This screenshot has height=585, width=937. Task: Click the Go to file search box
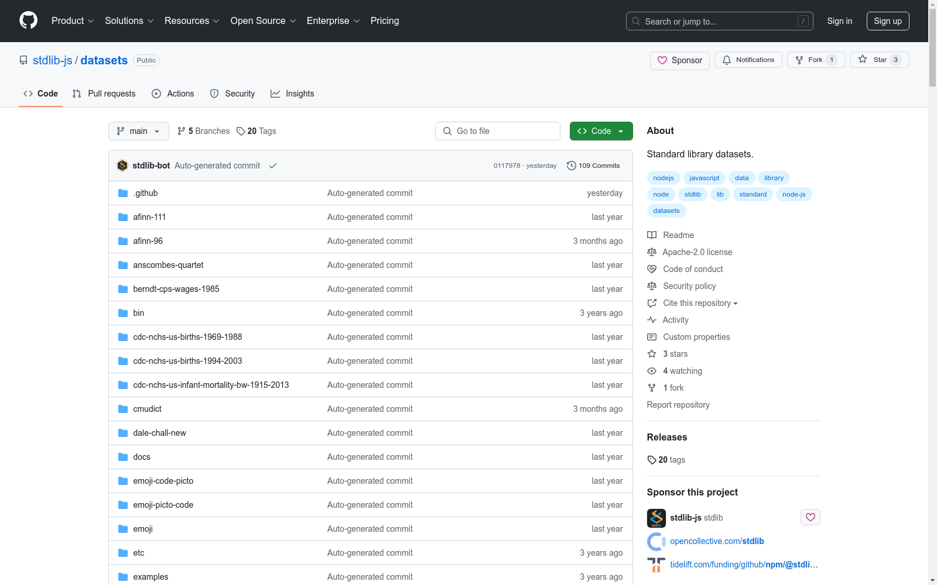[x=498, y=131]
